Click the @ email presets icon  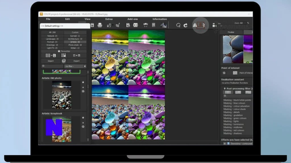(x=64, y=61)
